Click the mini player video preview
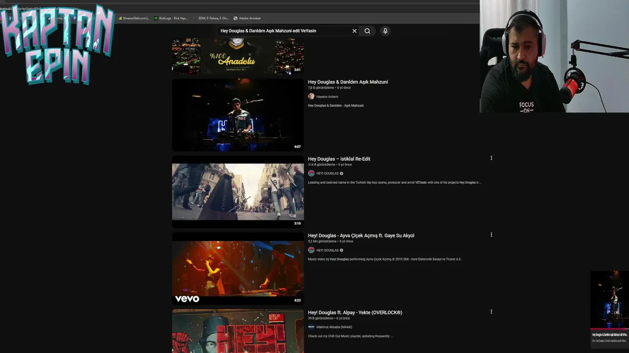 pyautogui.click(x=609, y=300)
